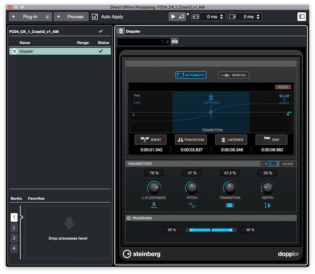Select the R-L direction option

(273, 164)
